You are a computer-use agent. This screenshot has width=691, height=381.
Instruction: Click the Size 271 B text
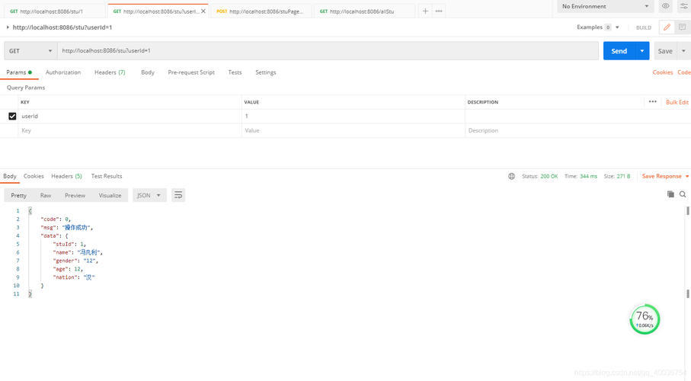[617, 176]
